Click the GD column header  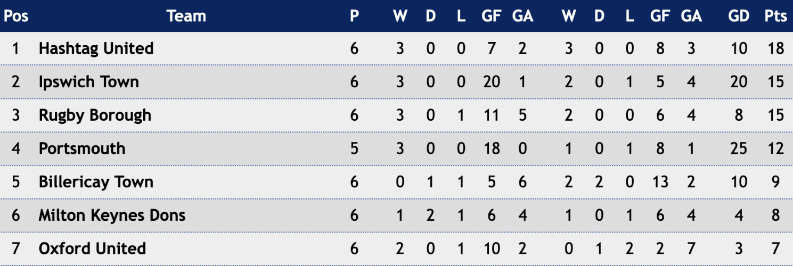click(739, 16)
